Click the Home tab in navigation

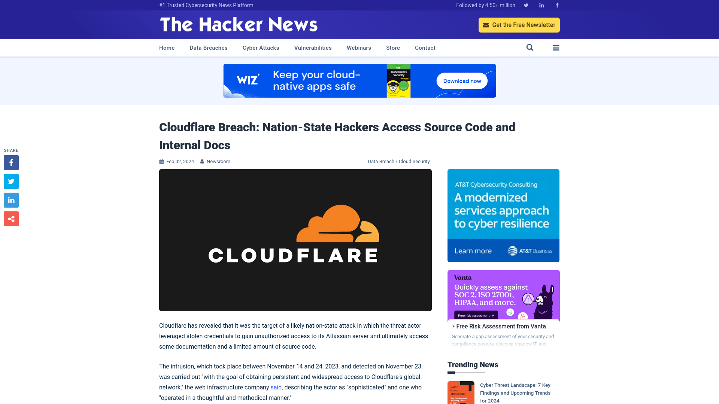(167, 48)
